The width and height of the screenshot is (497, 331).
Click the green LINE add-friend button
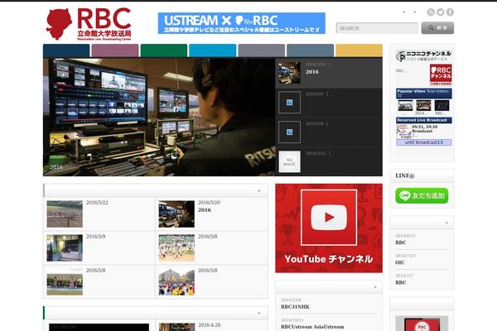click(422, 195)
